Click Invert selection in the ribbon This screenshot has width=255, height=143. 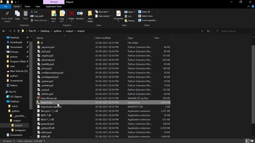(147, 20)
